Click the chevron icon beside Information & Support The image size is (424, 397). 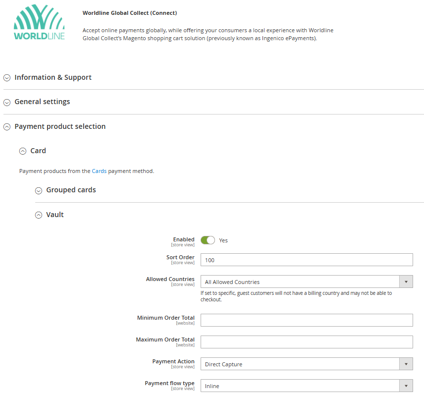click(7, 77)
